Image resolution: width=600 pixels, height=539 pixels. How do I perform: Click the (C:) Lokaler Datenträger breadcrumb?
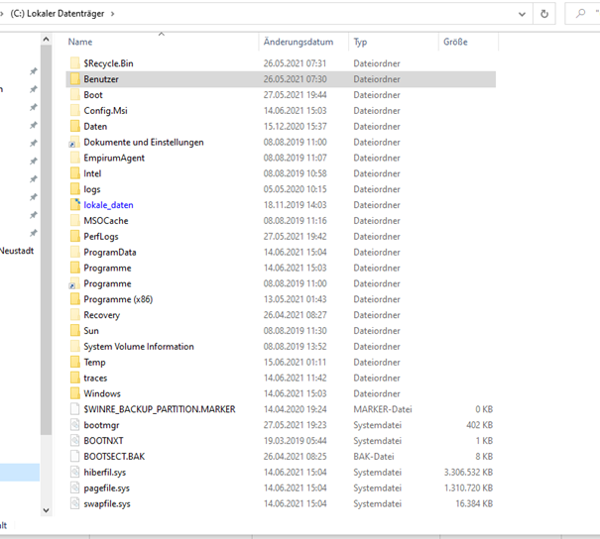57,14
